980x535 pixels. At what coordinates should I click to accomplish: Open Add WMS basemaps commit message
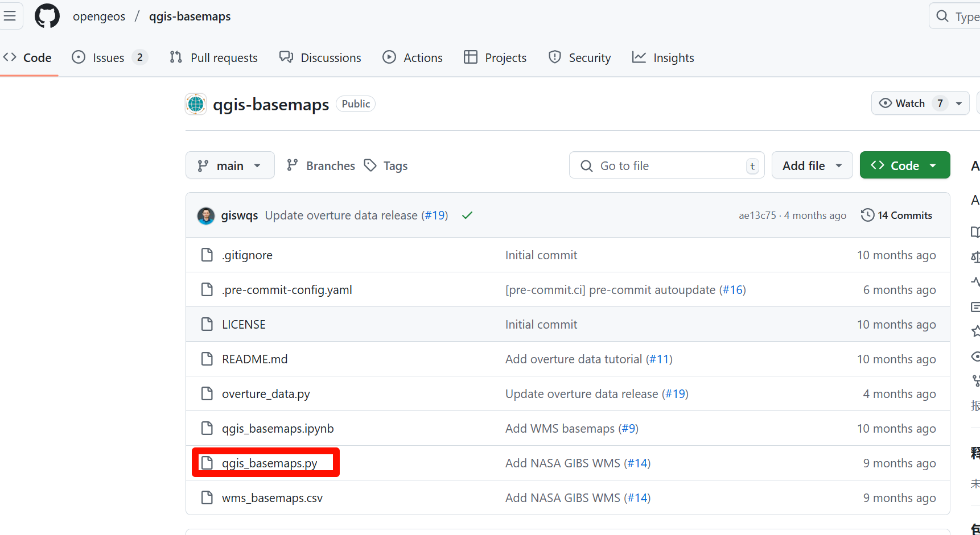point(560,429)
